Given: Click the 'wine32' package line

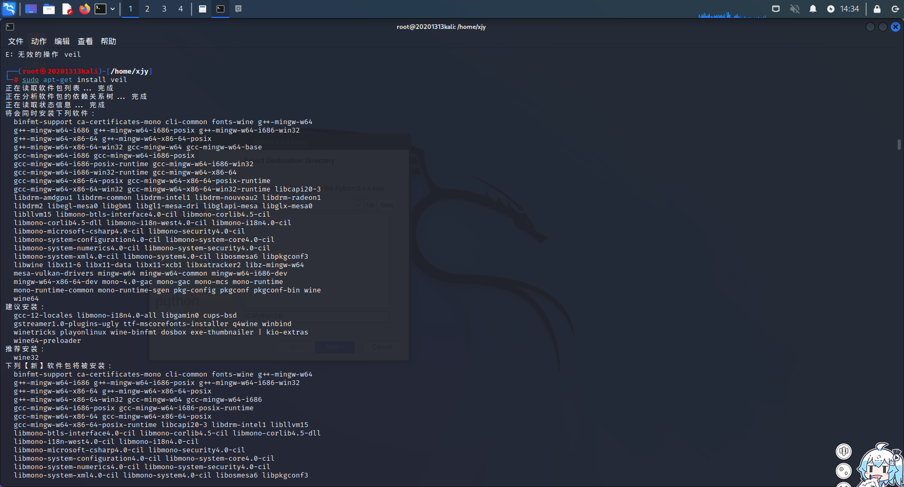Looking at the screenshot, I should click(26, 358).
